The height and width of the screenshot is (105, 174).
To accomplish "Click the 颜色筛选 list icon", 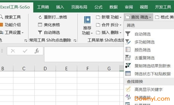I will coord(128,50).
